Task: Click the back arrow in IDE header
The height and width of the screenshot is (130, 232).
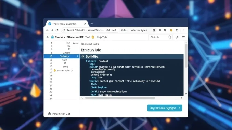Action: [48, 37]
